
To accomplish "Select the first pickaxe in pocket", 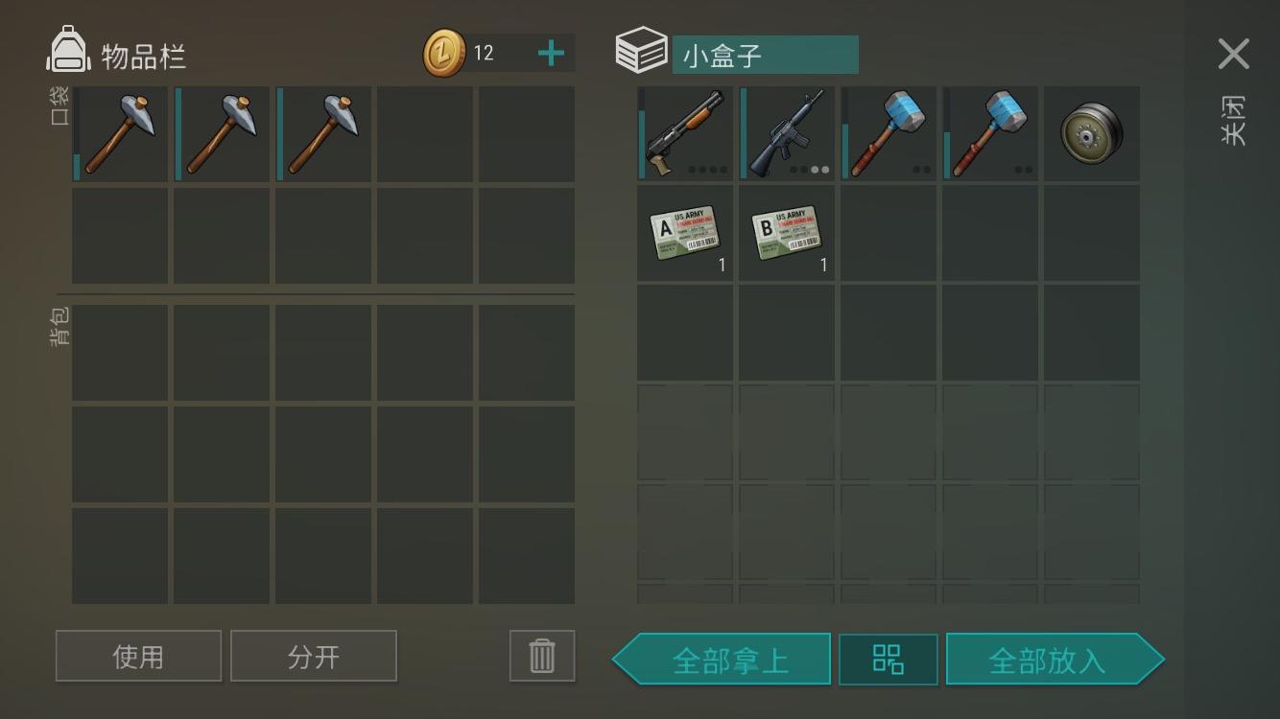I will pyautogui.click(x=120, y=134).
